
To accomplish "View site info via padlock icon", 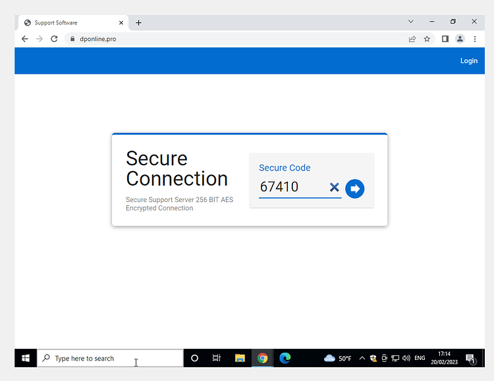I will pyautogui.click(x=72, y=39).
